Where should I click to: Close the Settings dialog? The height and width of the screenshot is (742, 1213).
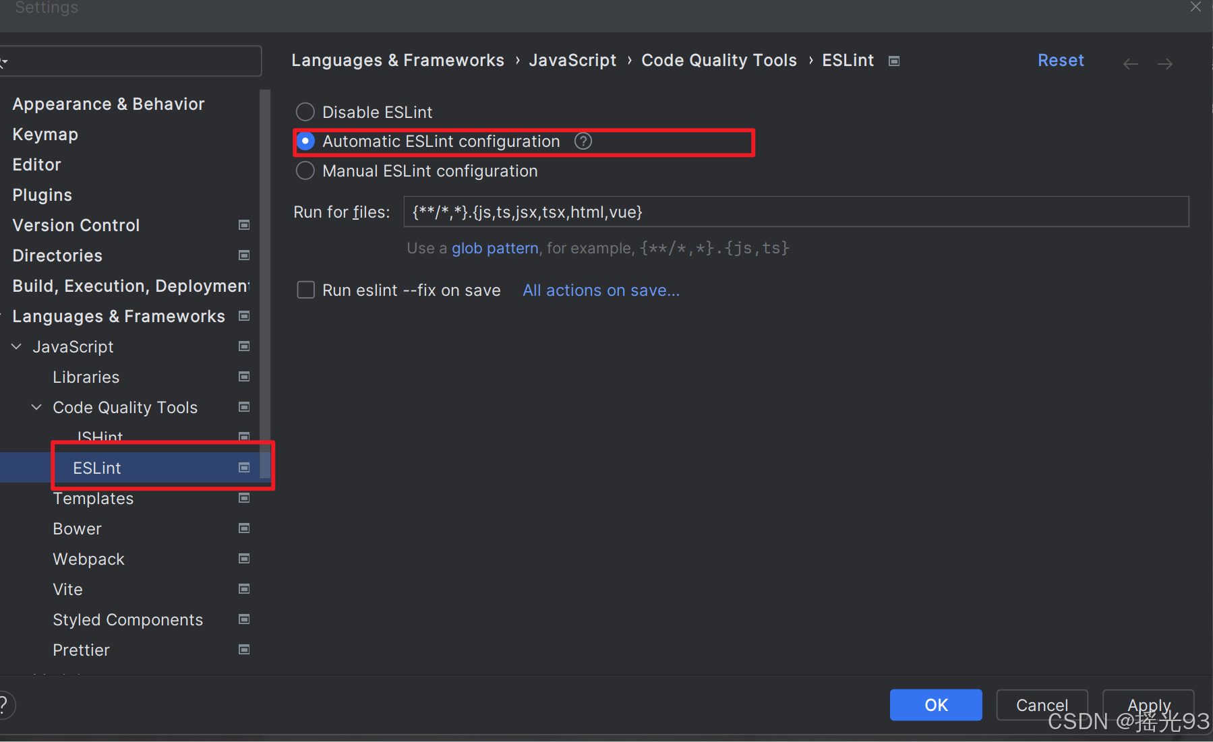(1195, 7)
